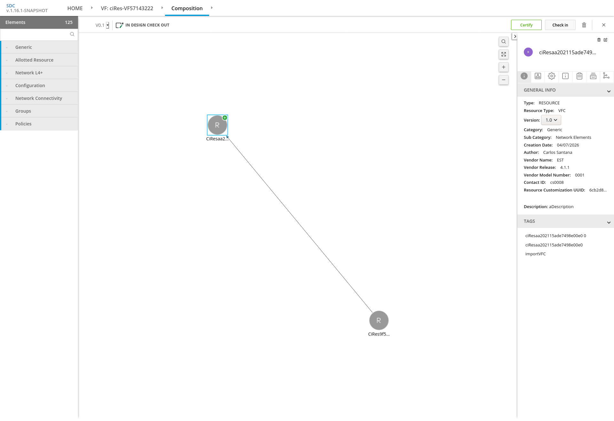Collapse the right details panel arrow
The width and height of the screenshot is (614, 421).
(x=515, y=36)
